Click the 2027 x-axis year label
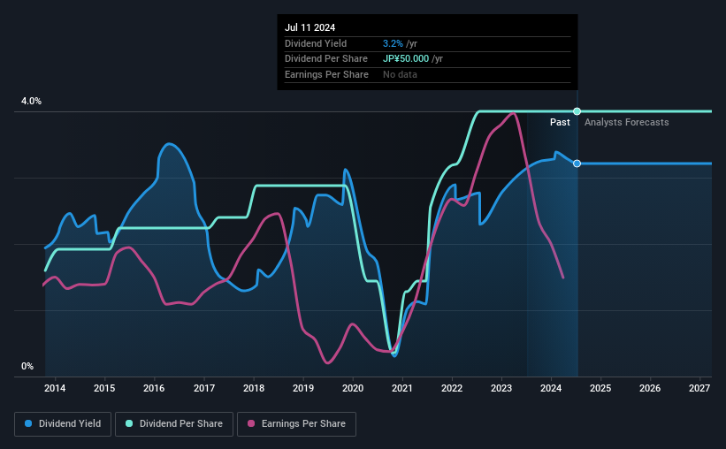 click(x=699, y=388)
